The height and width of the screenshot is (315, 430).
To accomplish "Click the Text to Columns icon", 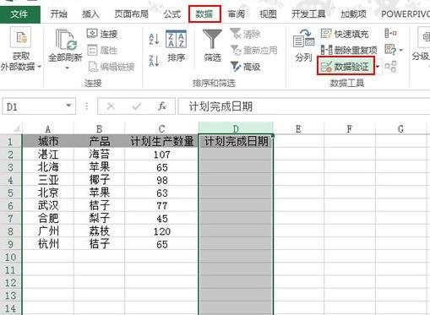I will coord(303,39).
